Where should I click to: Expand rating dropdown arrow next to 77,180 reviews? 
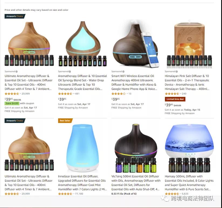[74, 194]
